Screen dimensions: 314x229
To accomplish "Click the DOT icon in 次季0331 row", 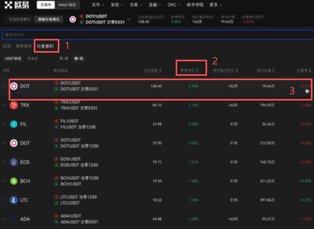I will tap(14, 86).
